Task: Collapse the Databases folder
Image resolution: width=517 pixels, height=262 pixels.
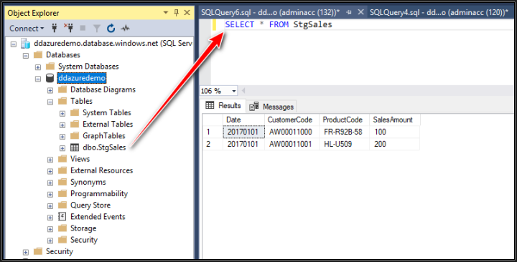Action: click(26, 56)
